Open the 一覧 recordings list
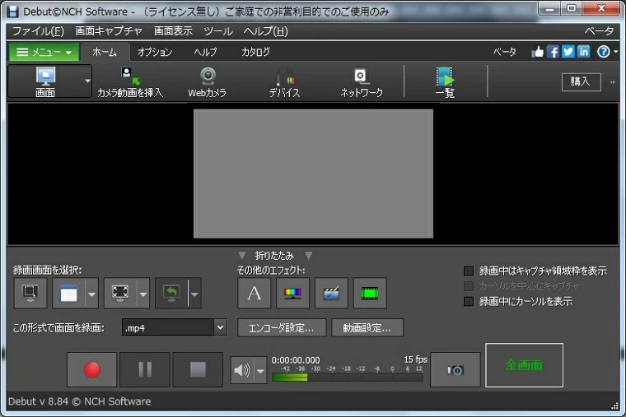The image size is (626, 417). pyautogui.click(x=445, y=82)
